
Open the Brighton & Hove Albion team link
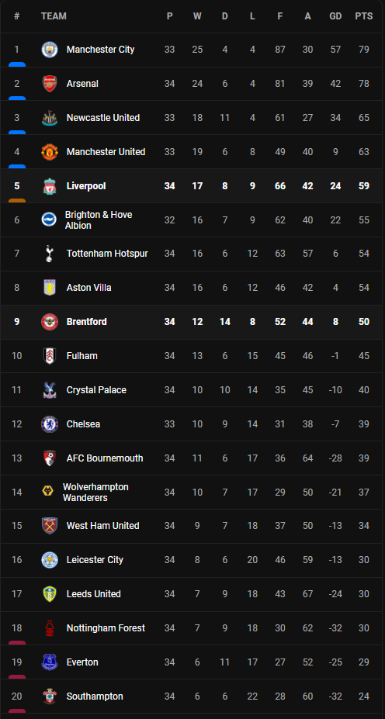click(x=99, y=220)
